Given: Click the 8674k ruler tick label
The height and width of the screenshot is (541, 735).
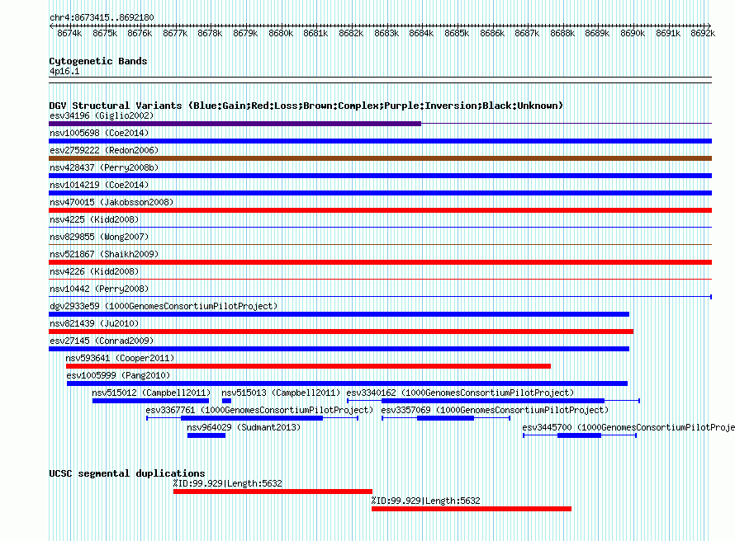Looking at the screenshot, I should 69,33.
